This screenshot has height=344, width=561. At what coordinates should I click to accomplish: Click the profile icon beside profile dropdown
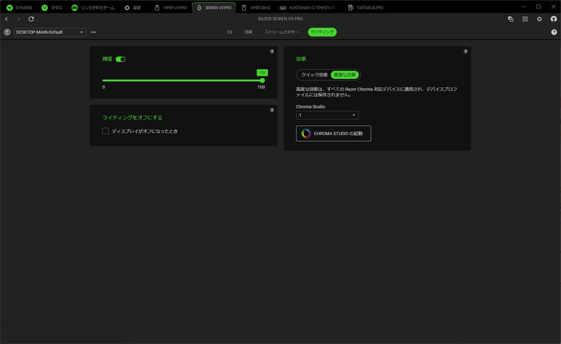pyautogui.click(x=7, y=32)
